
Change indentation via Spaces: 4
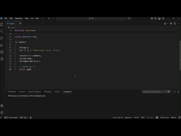tap(128, 118)
